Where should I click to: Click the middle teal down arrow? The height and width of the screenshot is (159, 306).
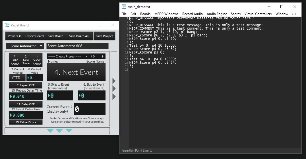pyautogui.click(x=59, y=131)
